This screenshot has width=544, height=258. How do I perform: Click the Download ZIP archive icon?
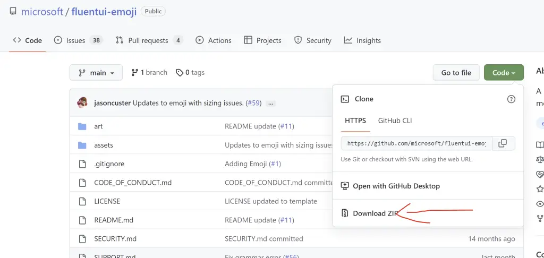(x=344, y=213)
